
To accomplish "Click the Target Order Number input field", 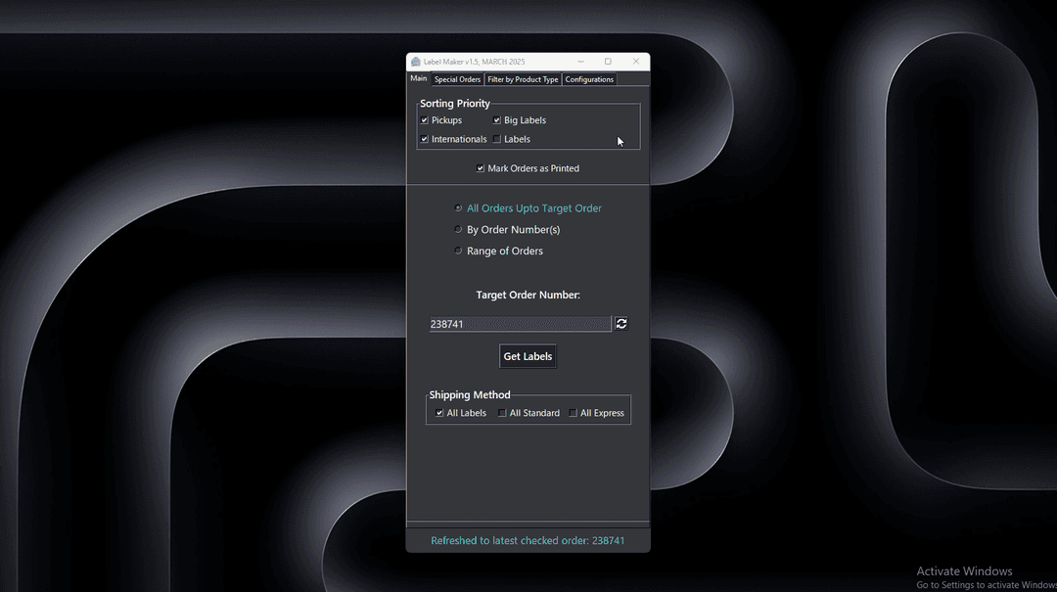I will pyautogui.click(x=520, y=324).
